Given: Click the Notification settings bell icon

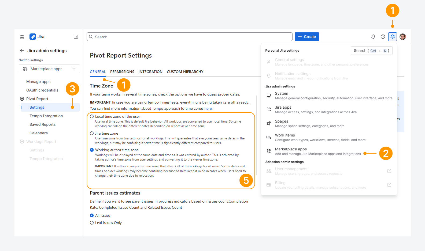Looking at the screenshot, I should point(269,76).
